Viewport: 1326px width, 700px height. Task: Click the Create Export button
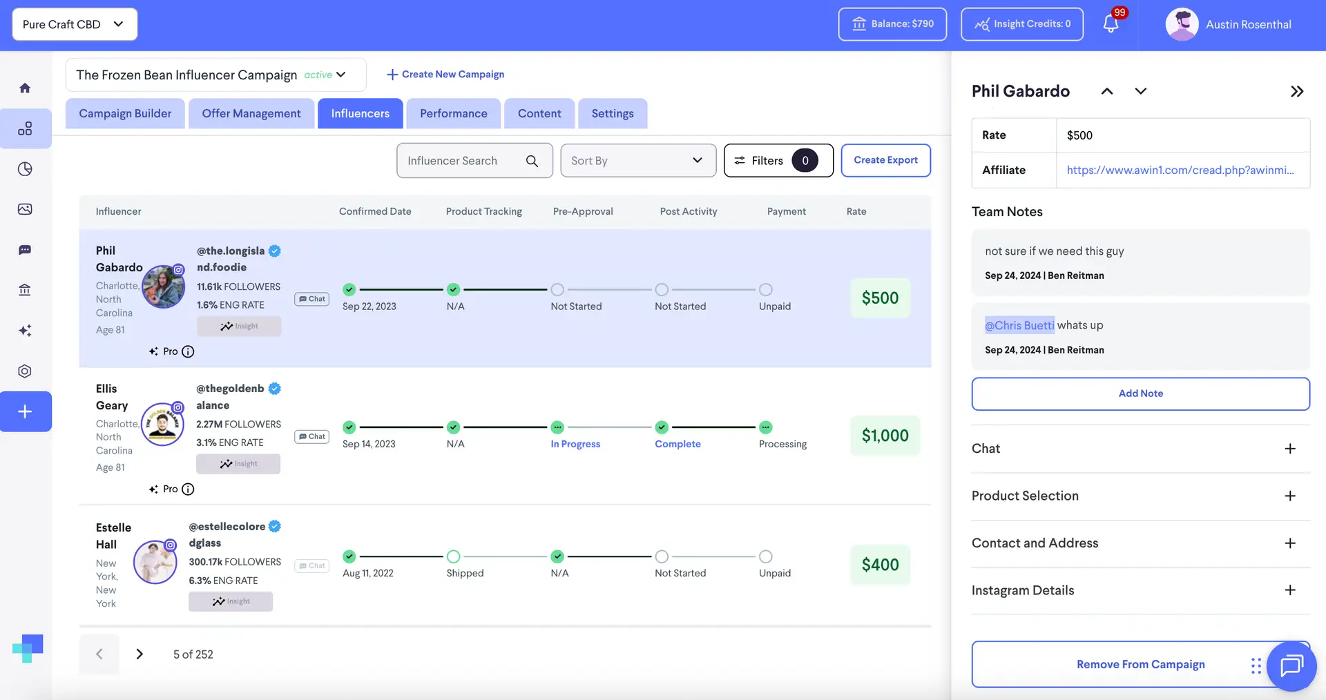pyautogui.click(x=885, y=160)
